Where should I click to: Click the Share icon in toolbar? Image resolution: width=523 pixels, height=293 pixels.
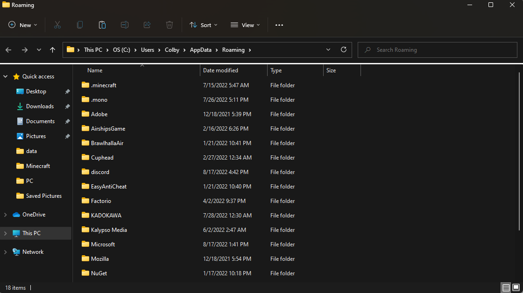147,25
